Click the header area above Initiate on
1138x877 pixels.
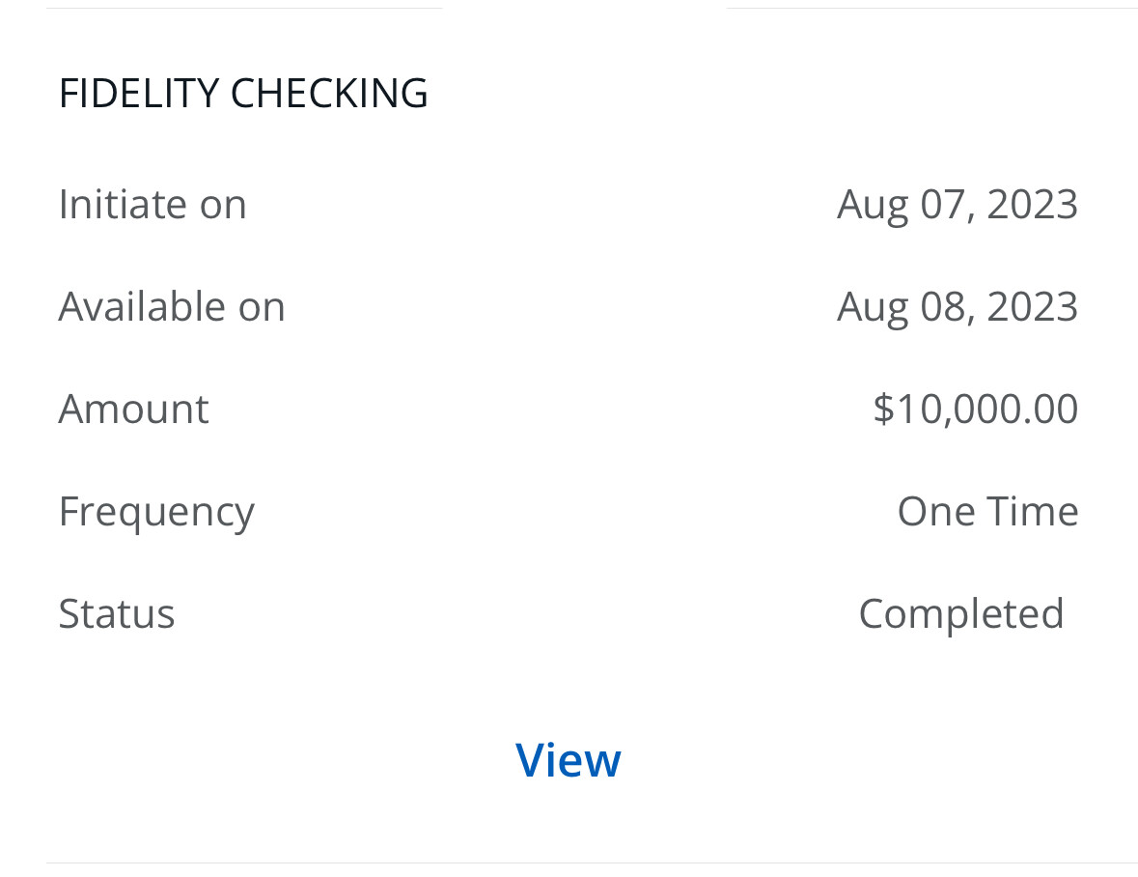pyautogui.click(x=569, y=93)
